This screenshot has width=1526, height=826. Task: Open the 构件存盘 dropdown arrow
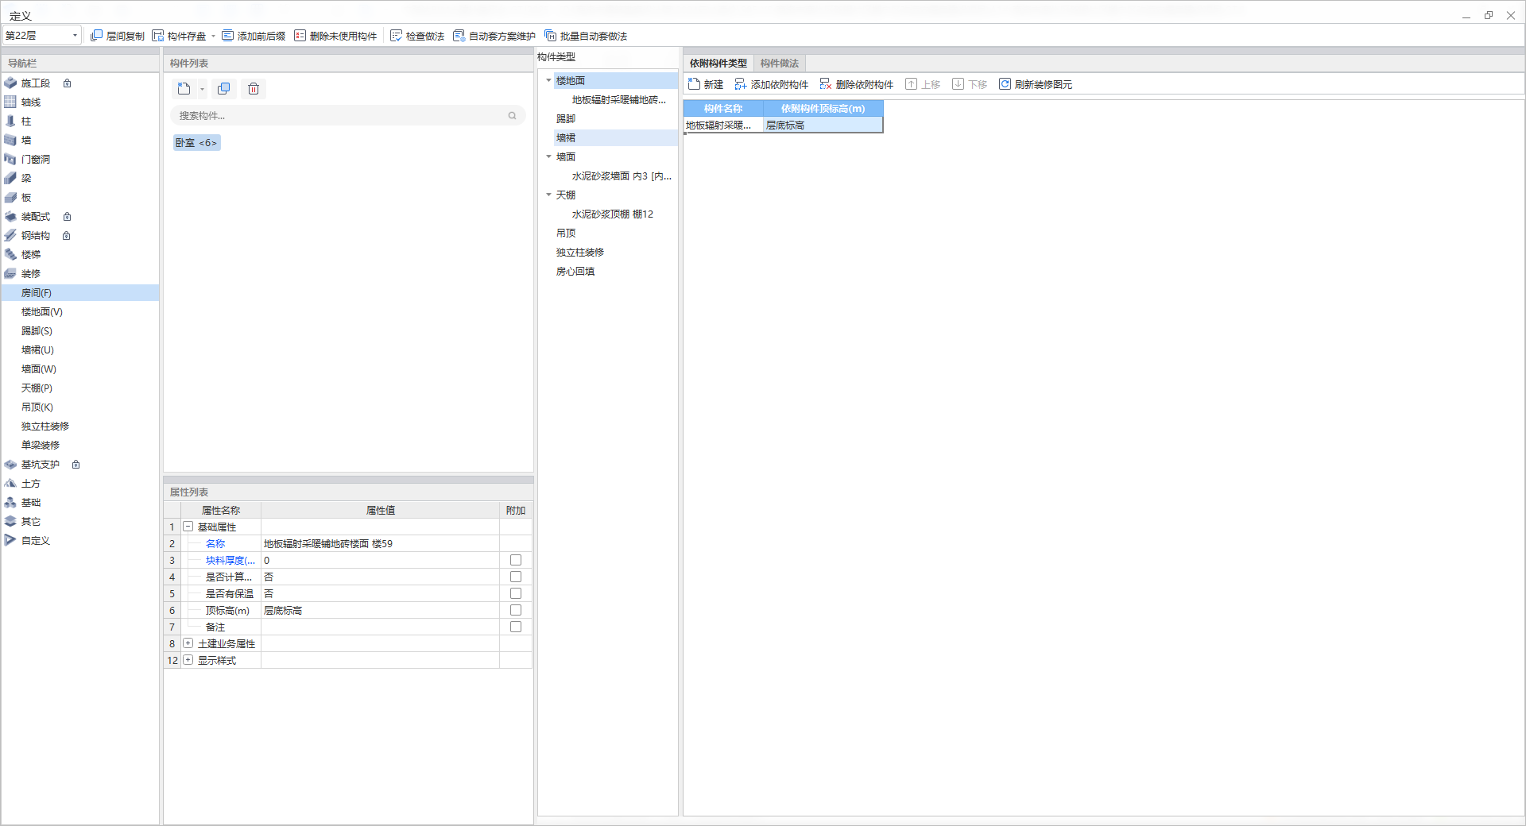(x=214, y=36)
